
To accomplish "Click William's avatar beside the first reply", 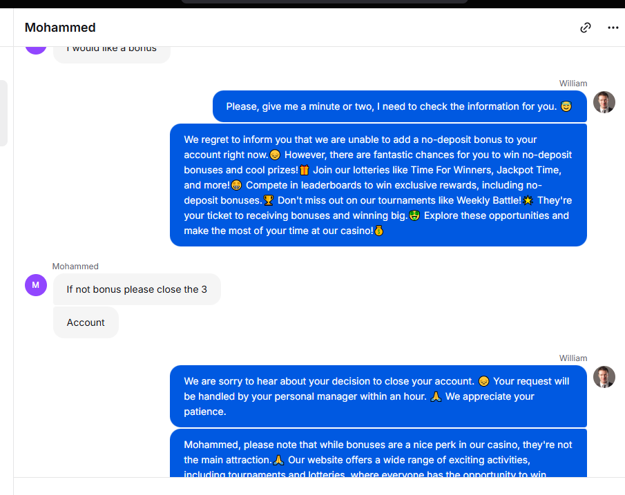I will click(x=604, y=102).
